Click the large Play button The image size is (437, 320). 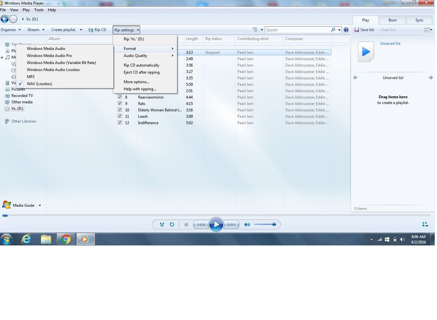(x=216, y=224)
